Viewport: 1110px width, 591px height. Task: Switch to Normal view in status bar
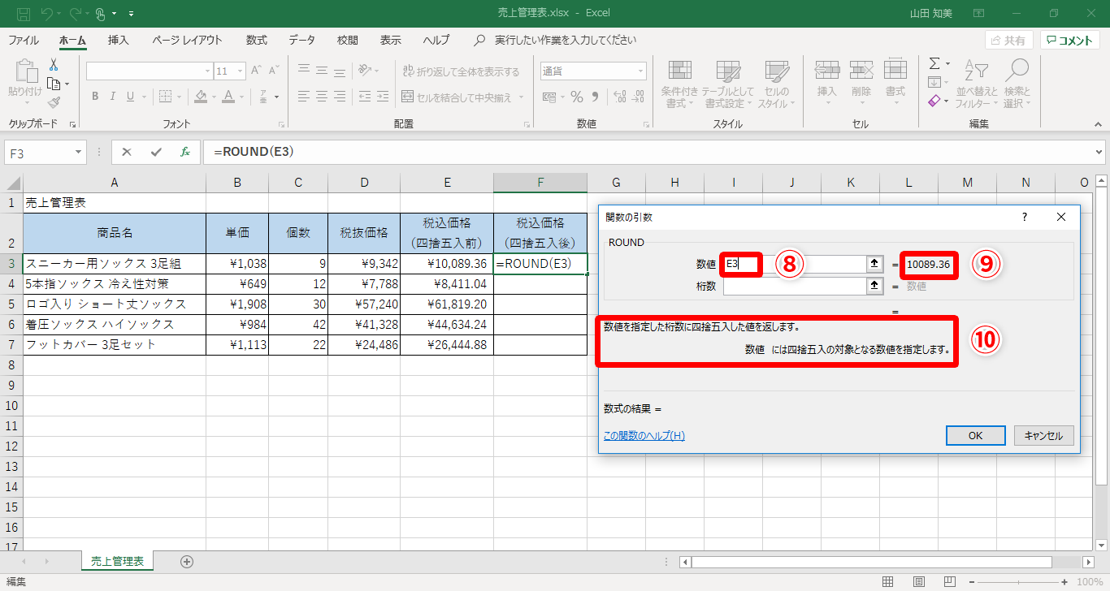(888, 582)
